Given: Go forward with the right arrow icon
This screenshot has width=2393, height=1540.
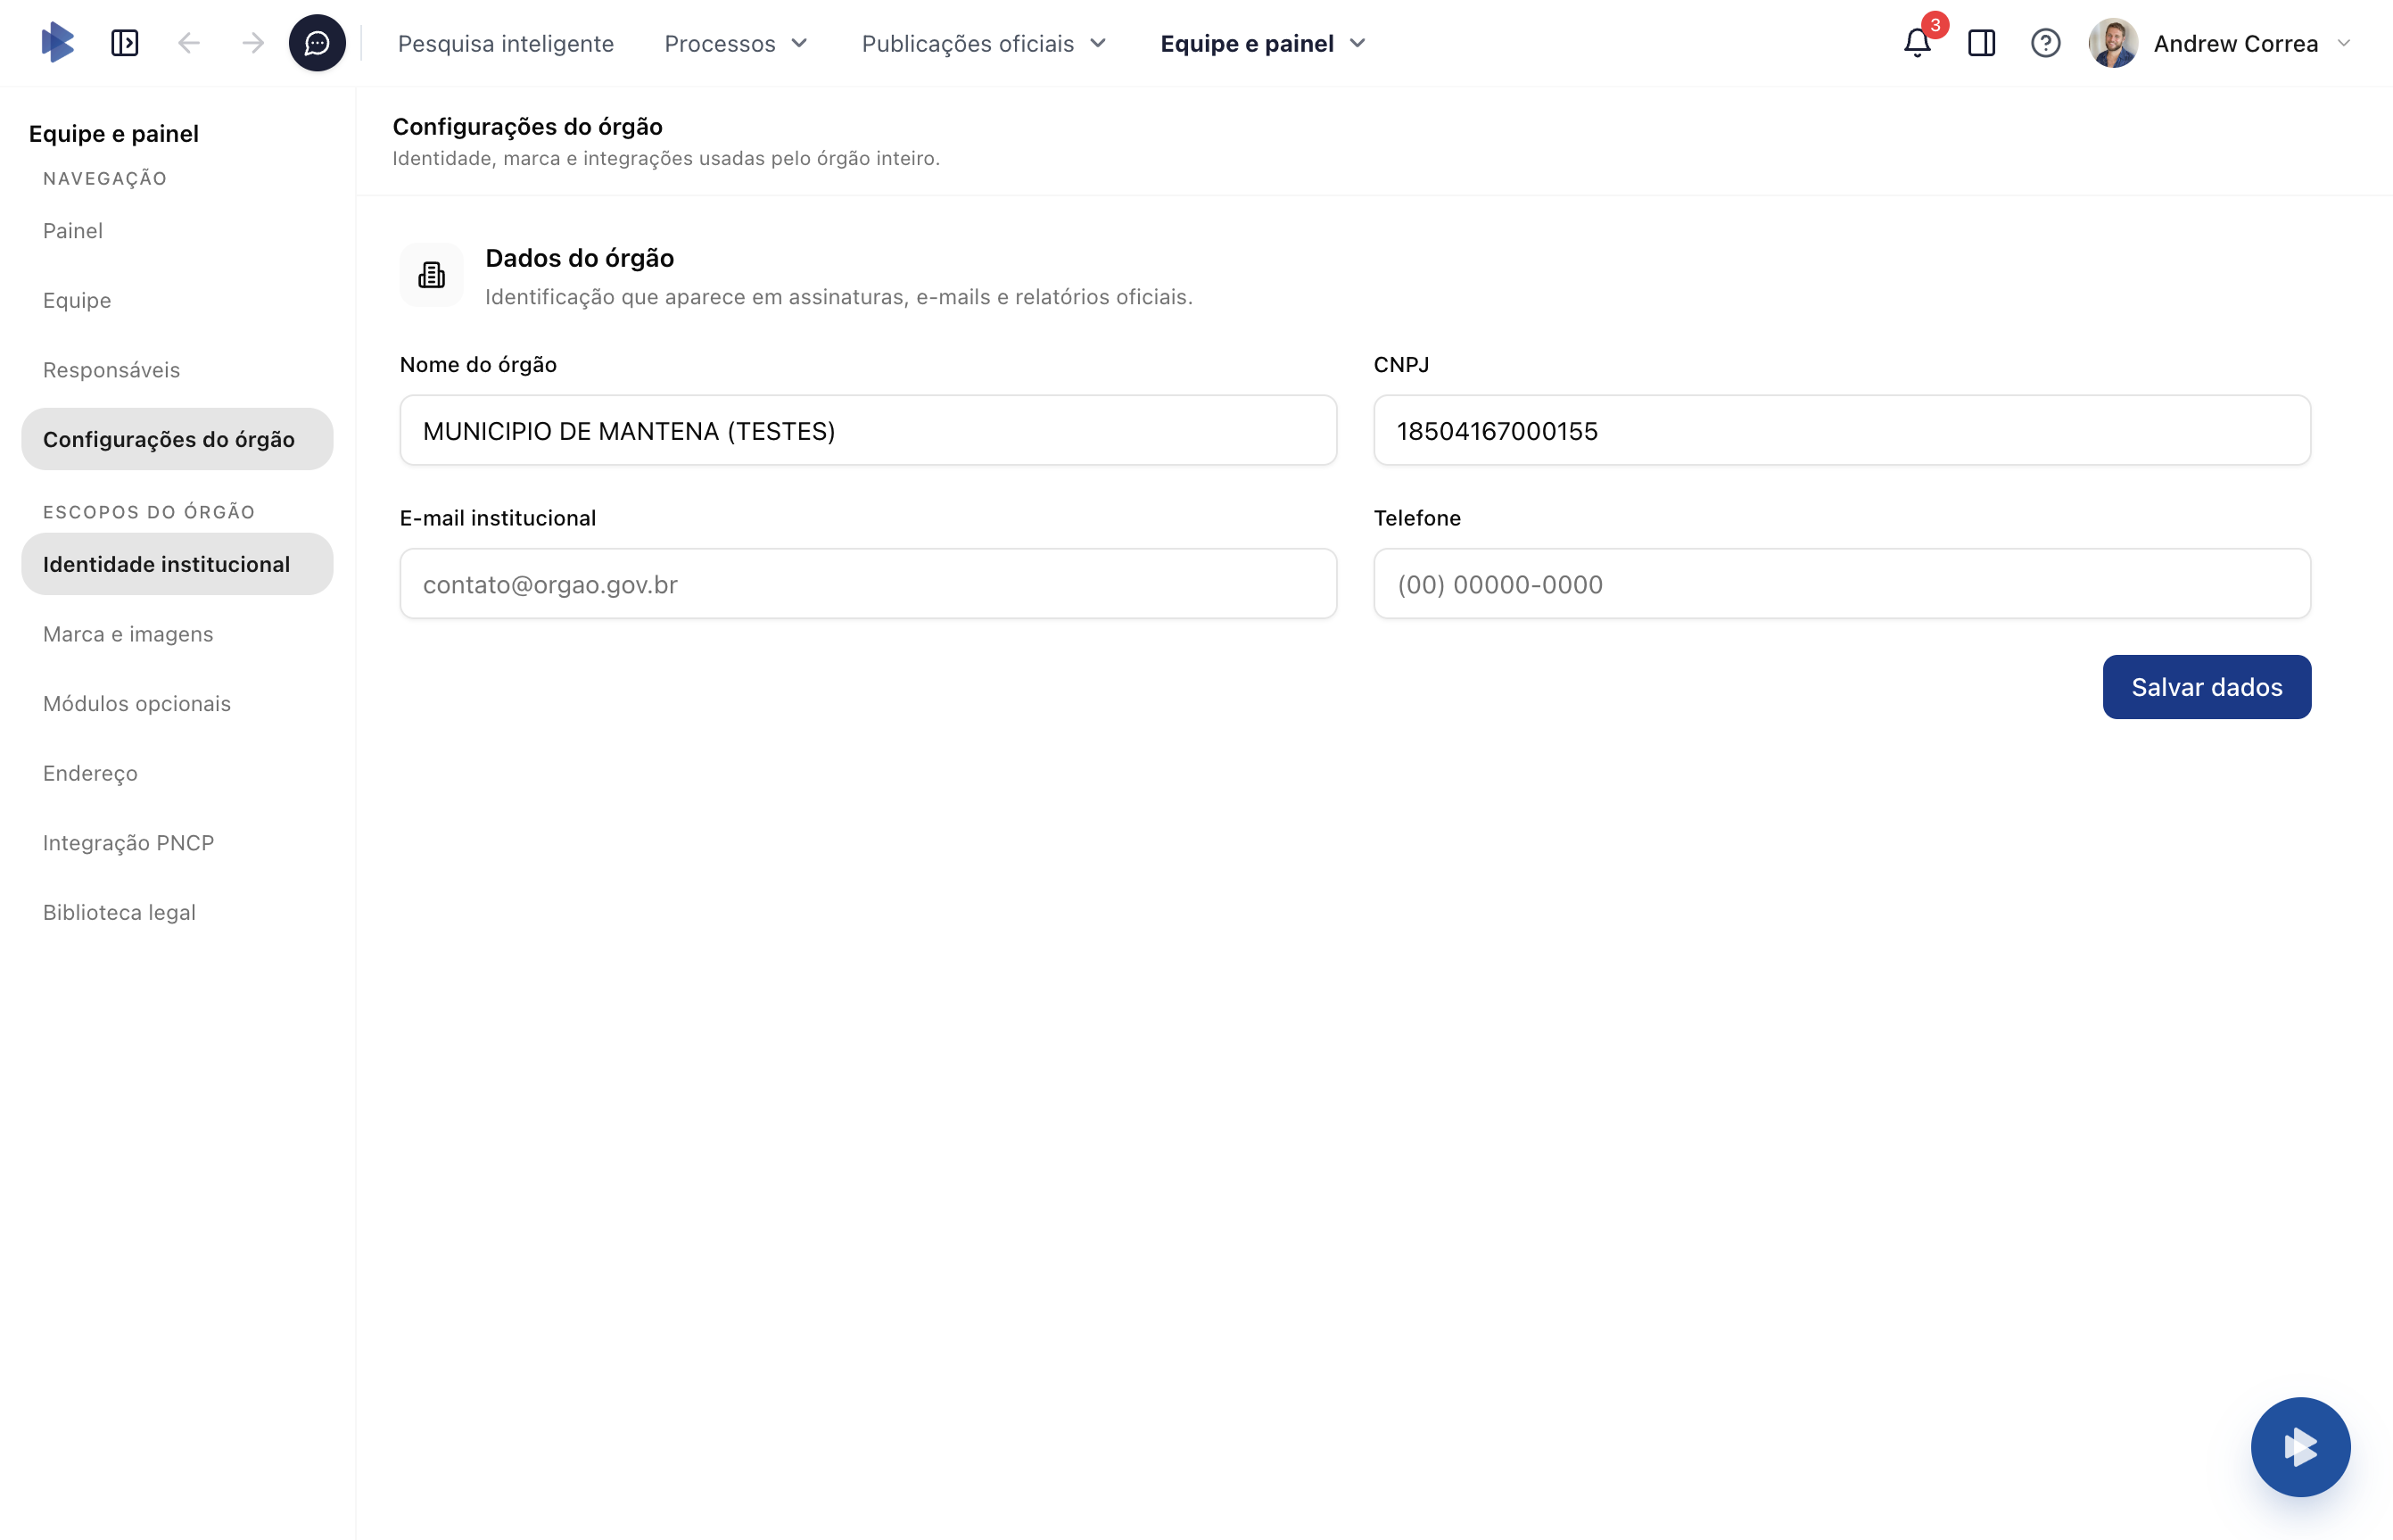Looking at the screenshot, I should coord(253,43).
